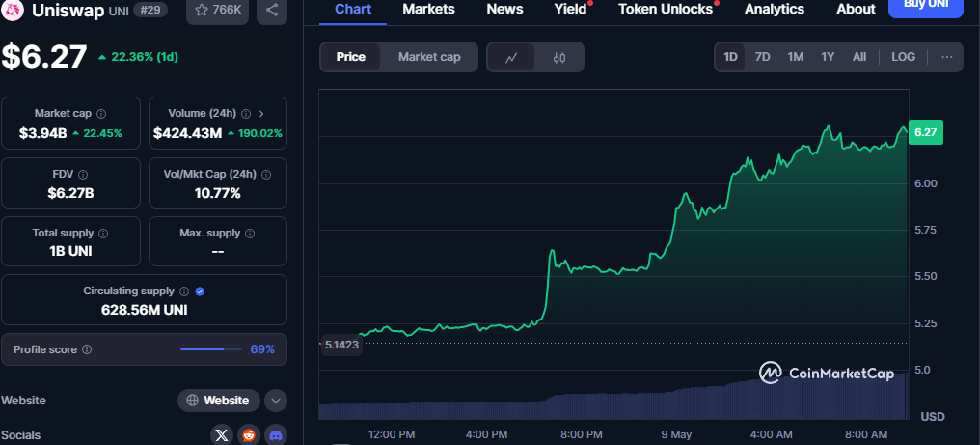Select 1D time range
The image size is (980, 445).
[730, 57]
